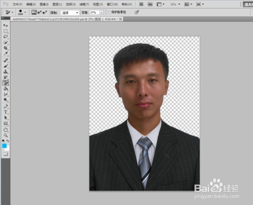
Task: Select the Rectangle shape tool
Action: point(6,123)
